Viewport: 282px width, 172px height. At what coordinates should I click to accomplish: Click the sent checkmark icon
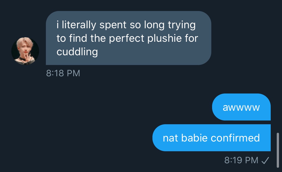click(265, 160)
